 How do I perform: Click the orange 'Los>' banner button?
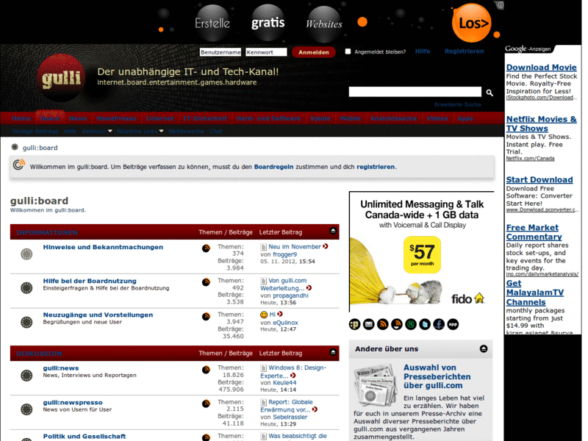[472, 23]
